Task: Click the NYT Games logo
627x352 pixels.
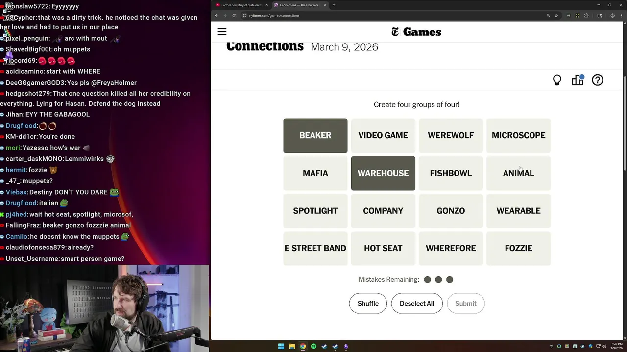Action: (x=416, y=32)
